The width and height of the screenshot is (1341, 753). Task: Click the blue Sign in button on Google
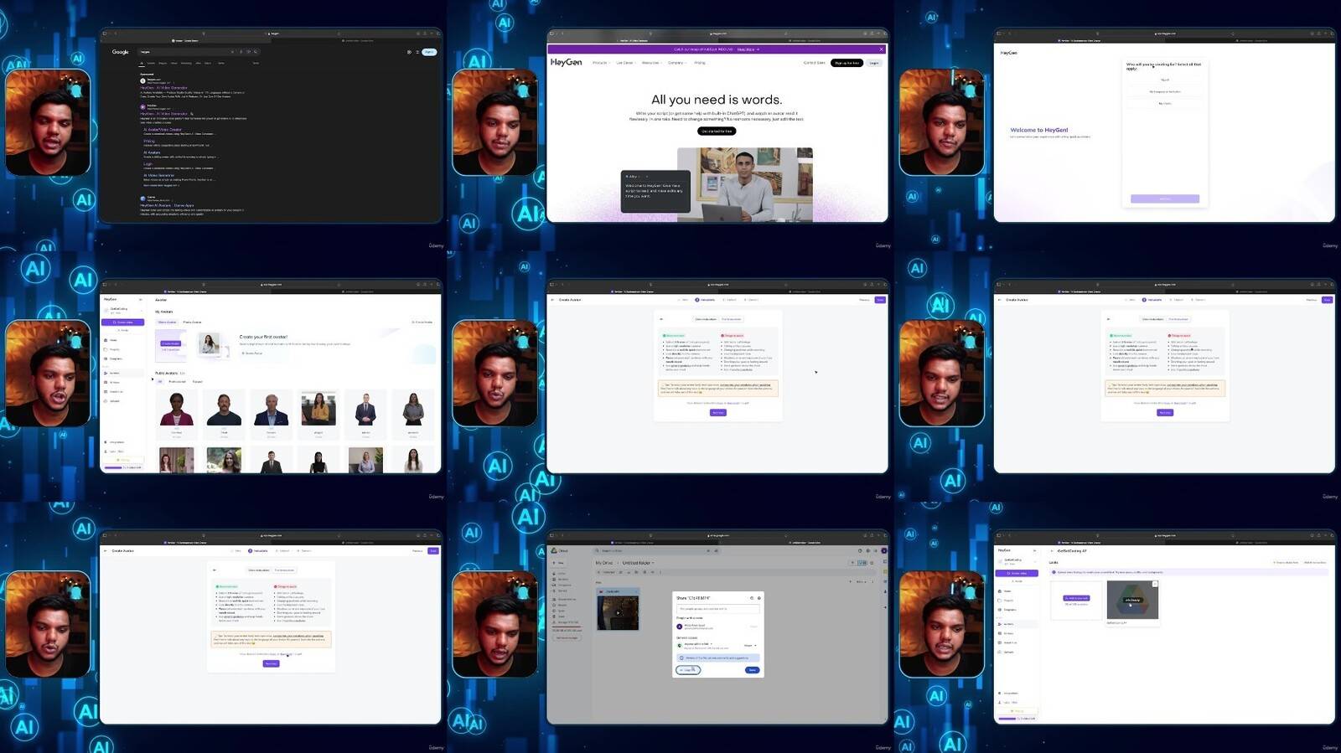(429, 52)
